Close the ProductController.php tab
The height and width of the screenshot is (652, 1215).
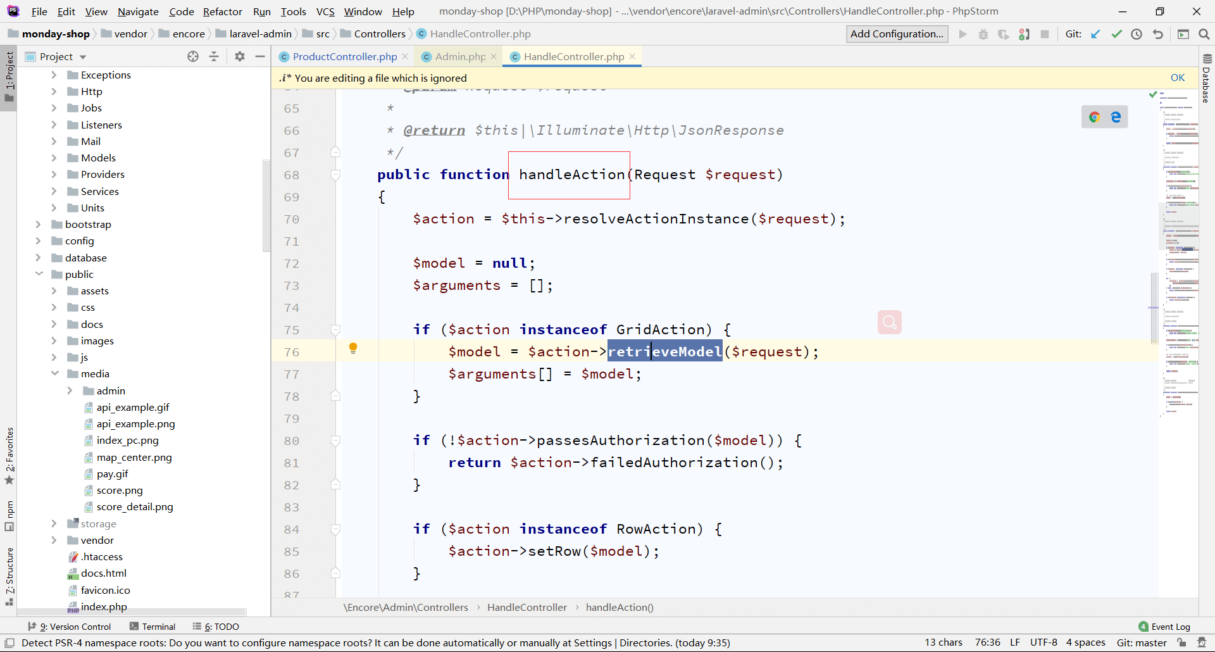tap(405, 56)
